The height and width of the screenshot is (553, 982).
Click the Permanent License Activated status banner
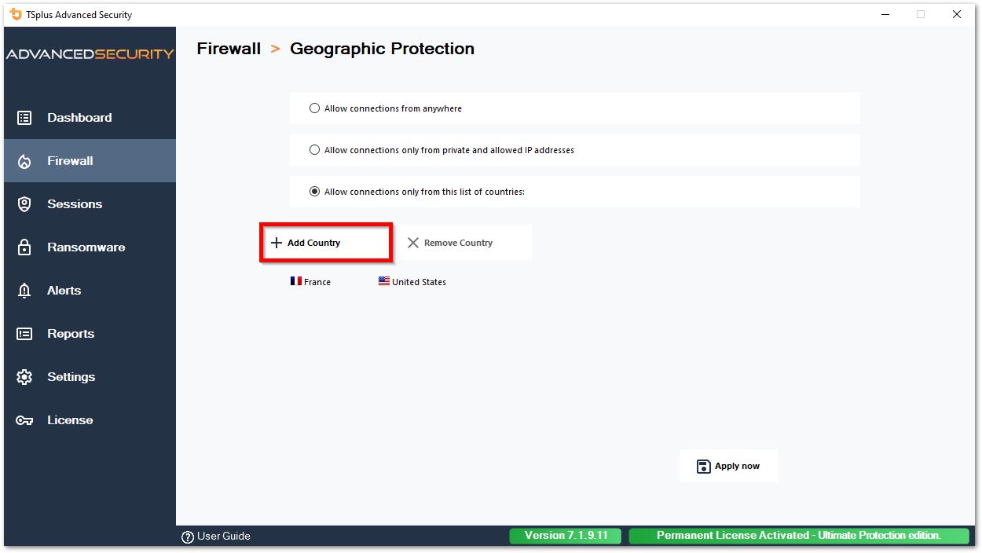(x=800, y=535)
